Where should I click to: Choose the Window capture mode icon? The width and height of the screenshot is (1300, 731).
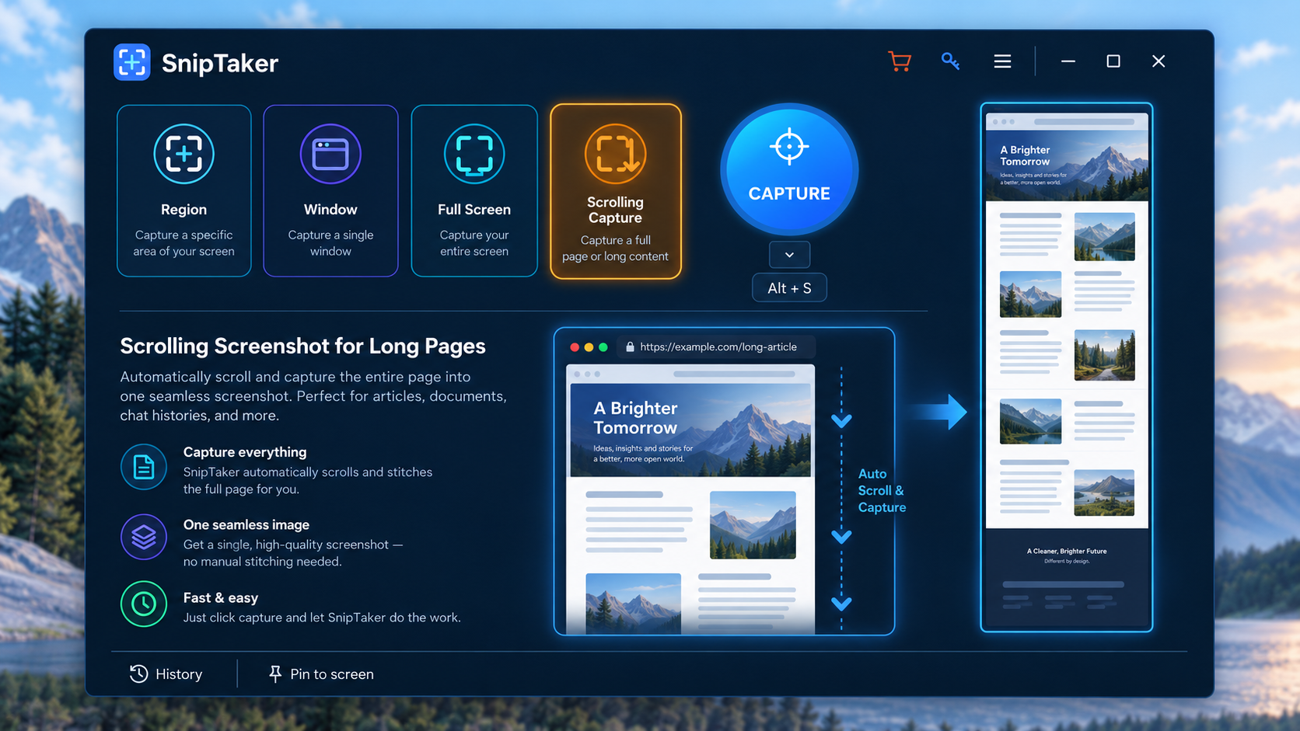[x=330, y=154]
